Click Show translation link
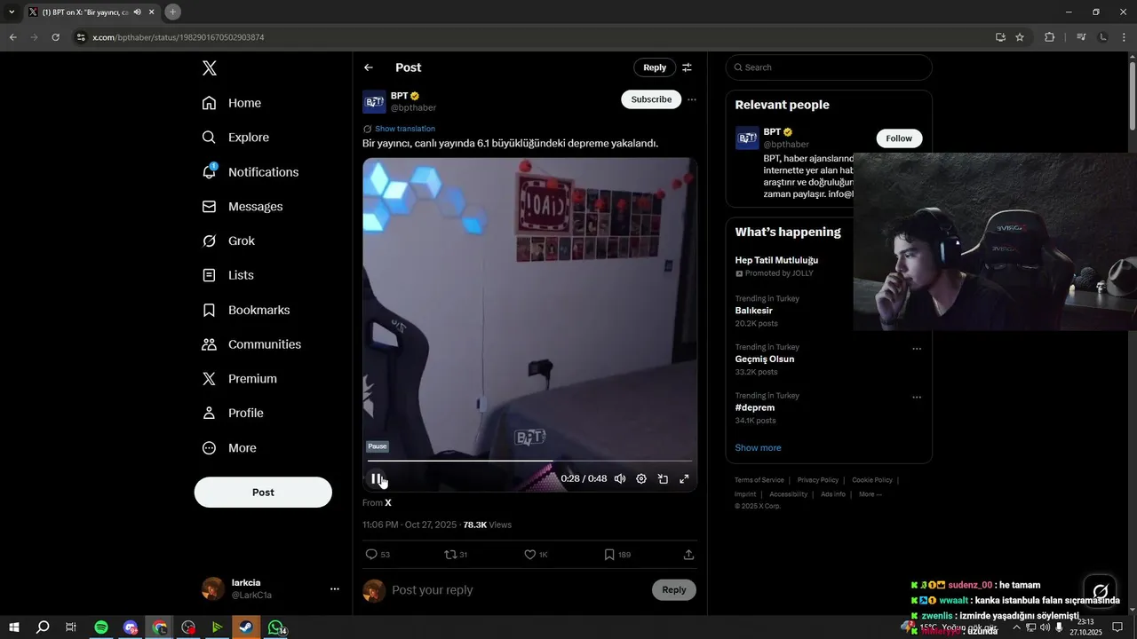Screen dimensions: 1137x639 [405, 129]
